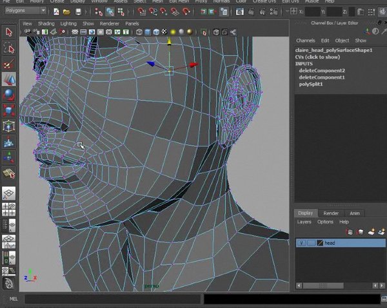Switch to Render layer tab
Viewport: 387px width, 308px height.
pos(331,213)
